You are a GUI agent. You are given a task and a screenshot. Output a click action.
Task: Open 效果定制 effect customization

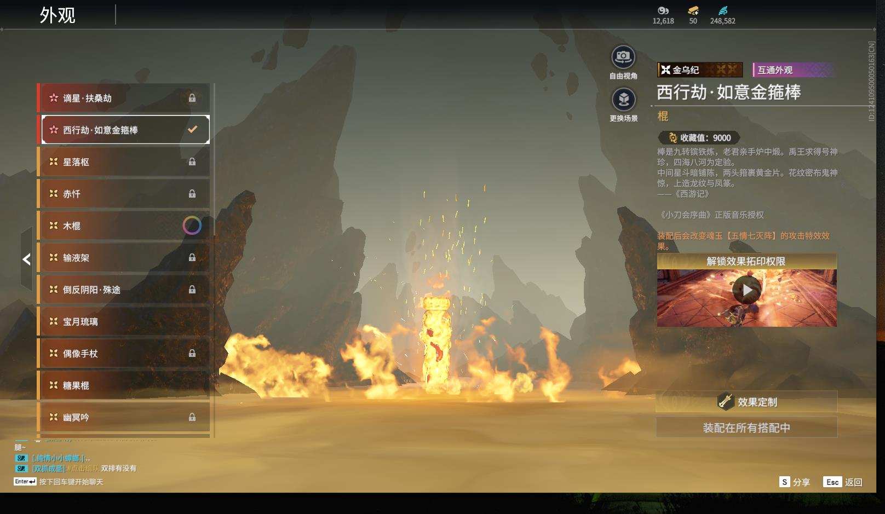tap(746, 402)
